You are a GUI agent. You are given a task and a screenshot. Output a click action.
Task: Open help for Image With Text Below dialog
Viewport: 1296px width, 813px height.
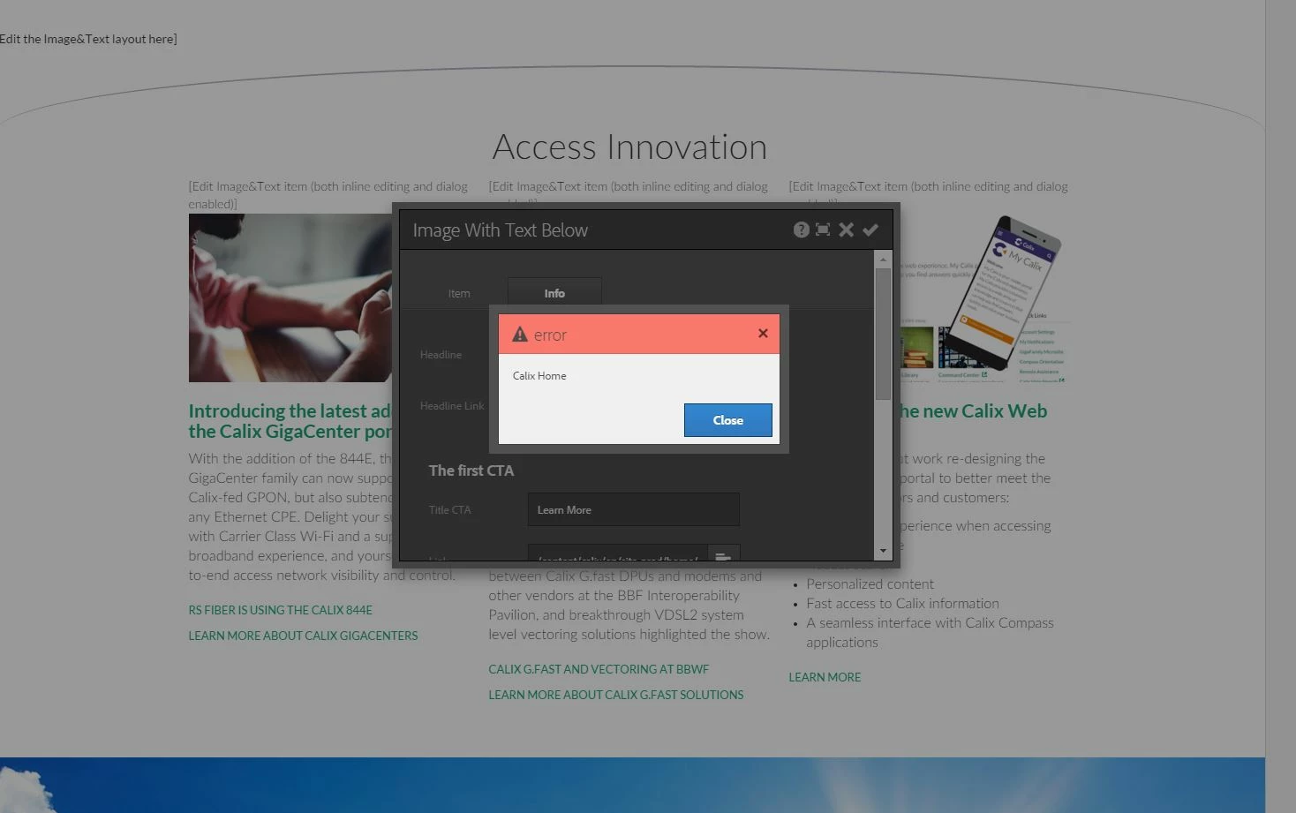(x=801, y=230)
